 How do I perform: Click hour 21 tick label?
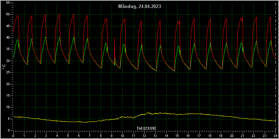click(x=243, y=136)
